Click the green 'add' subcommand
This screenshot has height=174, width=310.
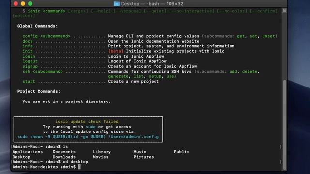[233, 72]
